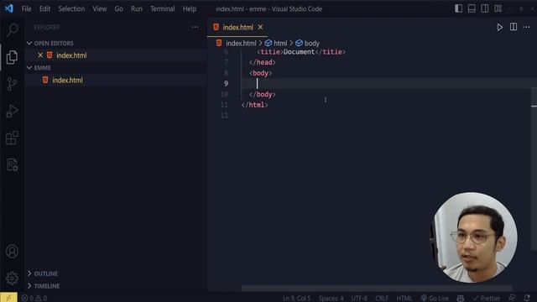
Task: Open the Explorer view icon
Action: point(12,57)
